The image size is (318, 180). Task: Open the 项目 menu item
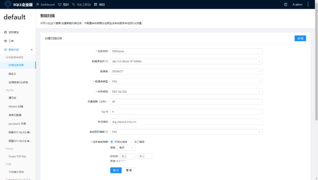click(100, 4)
